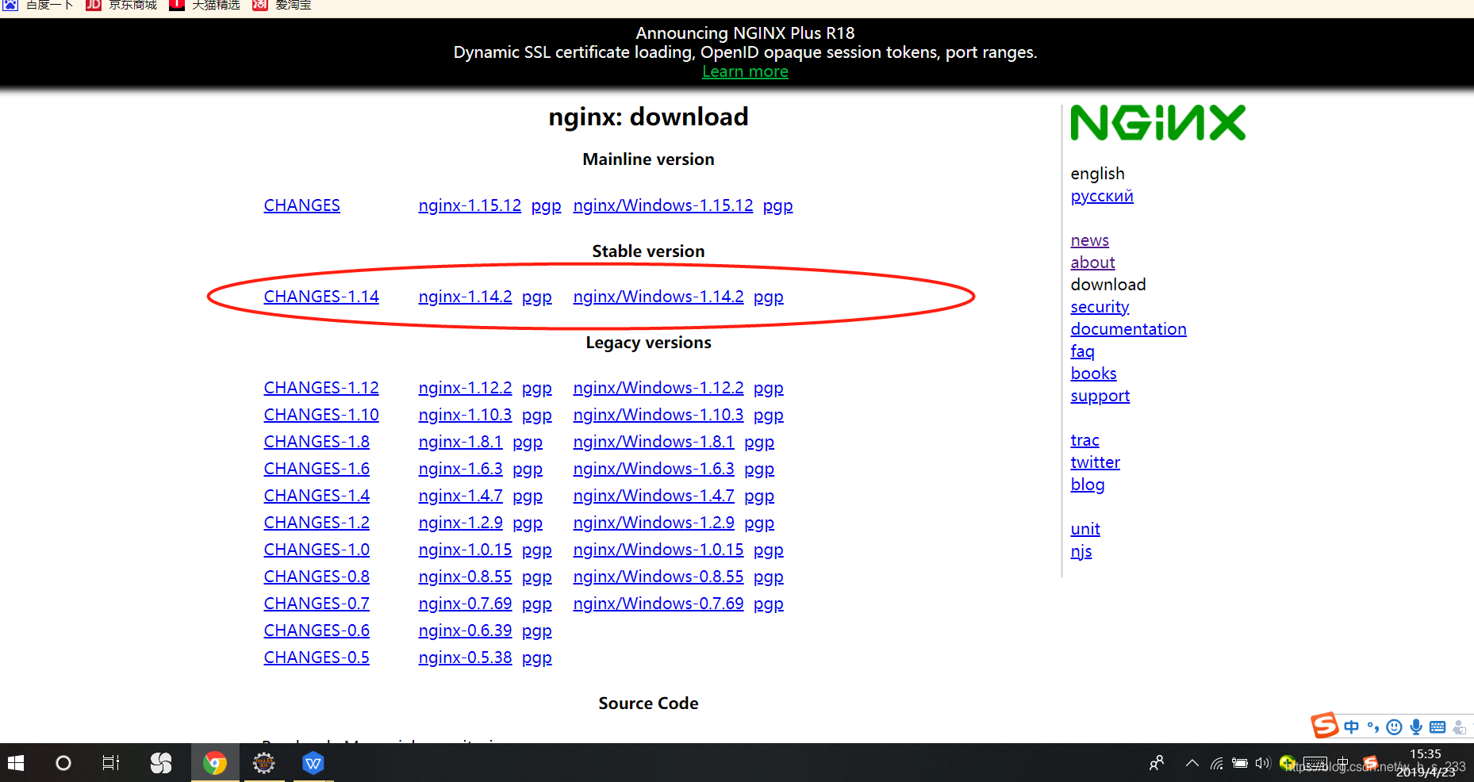Viewport: 1474px width, 782px height.
Task: Open the blog sidebar link
Action: coord(1088,485)
